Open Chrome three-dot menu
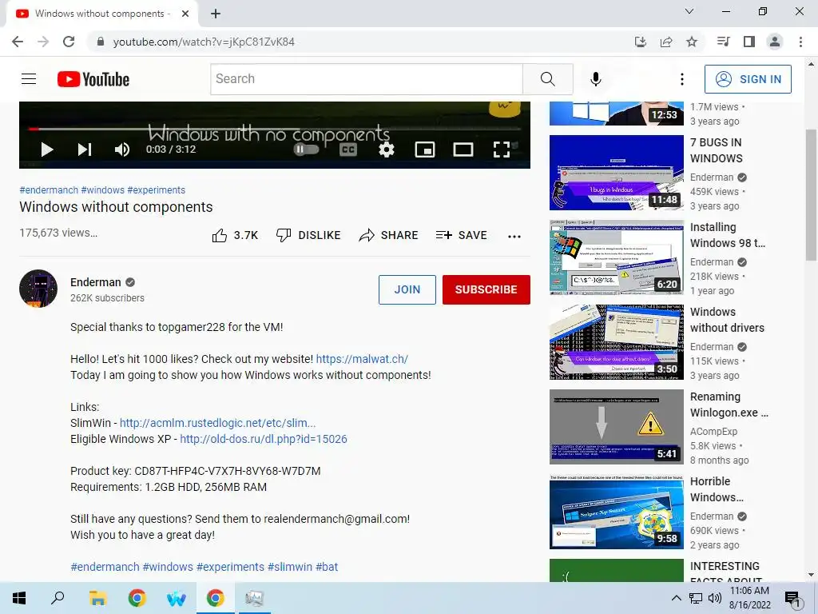 (x=800, y=42)
